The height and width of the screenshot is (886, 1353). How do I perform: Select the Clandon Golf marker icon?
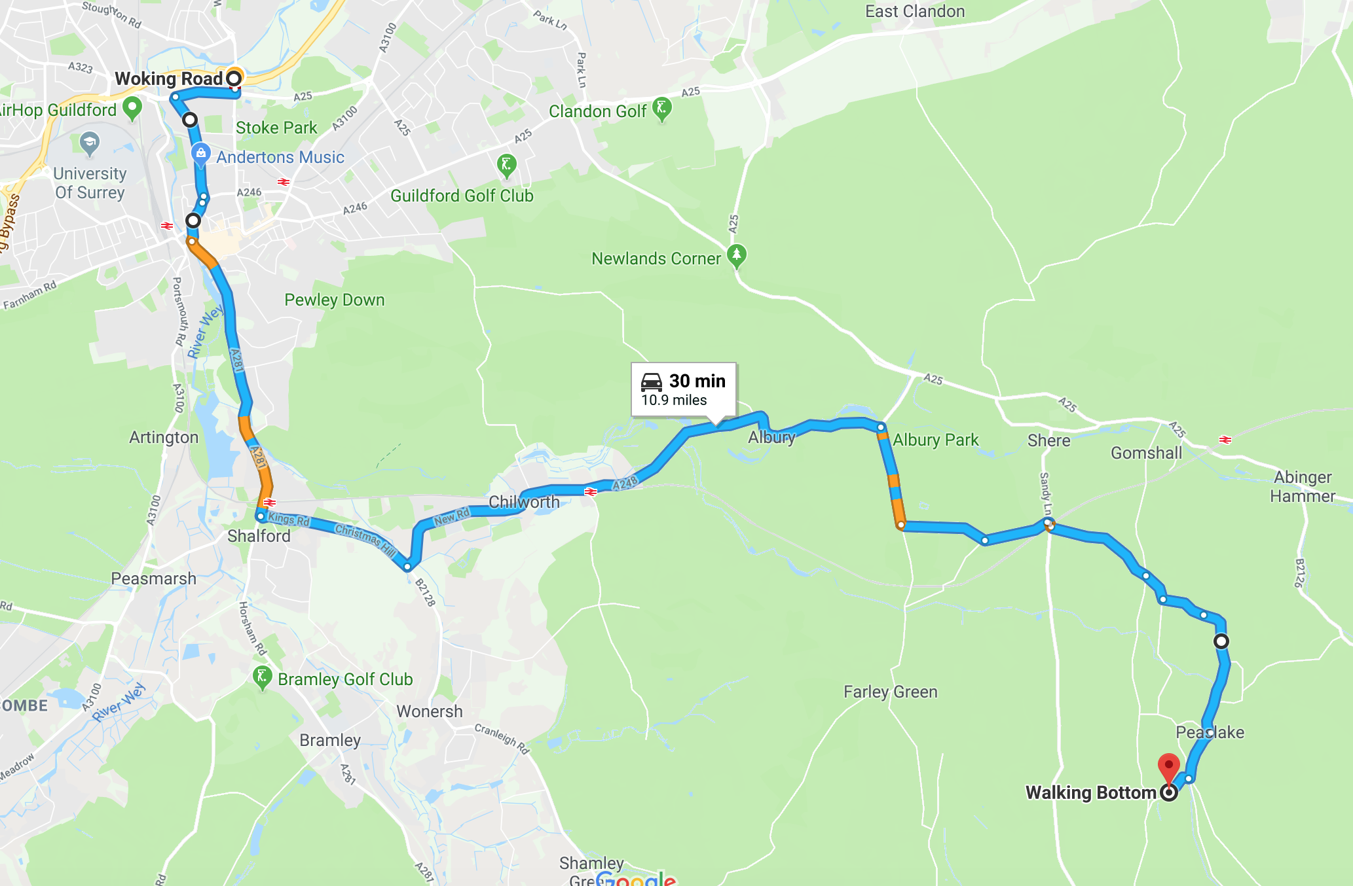tap(662, 109)
